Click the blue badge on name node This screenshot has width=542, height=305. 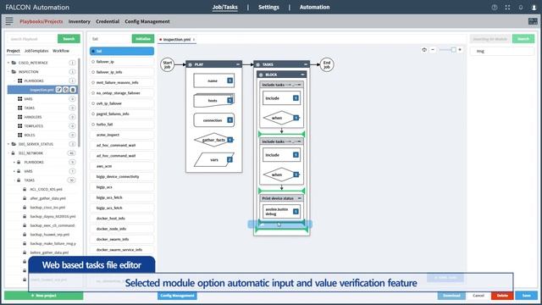[x=230, y=80]
